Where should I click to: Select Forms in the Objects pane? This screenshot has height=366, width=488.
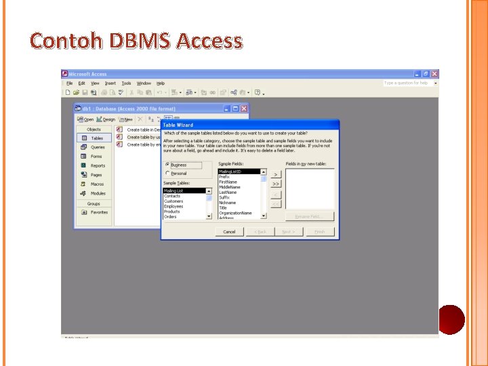click(x=94, y=157)
